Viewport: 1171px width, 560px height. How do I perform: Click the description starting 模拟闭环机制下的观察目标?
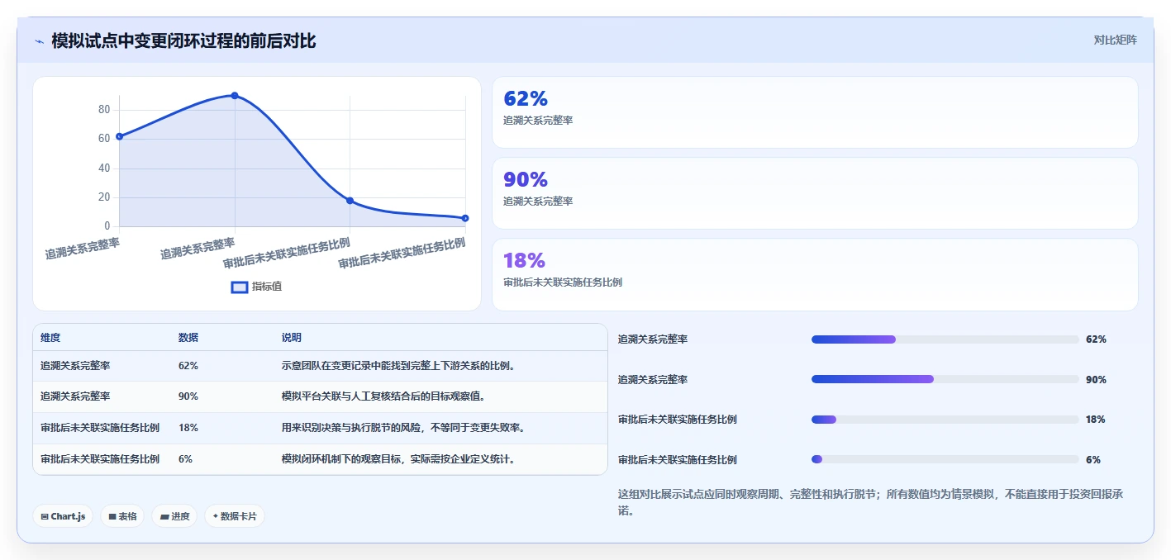[399, 459]
